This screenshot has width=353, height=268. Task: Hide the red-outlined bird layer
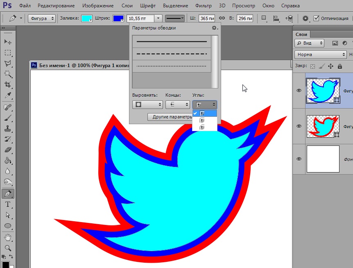point(299,126)
